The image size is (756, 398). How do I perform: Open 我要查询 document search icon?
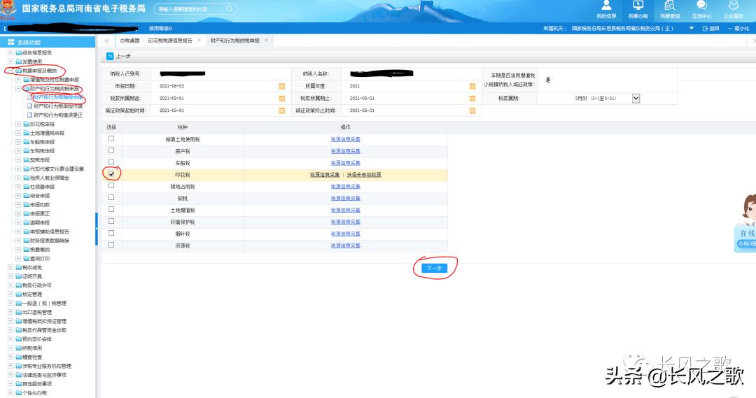(x=670, y=6)
